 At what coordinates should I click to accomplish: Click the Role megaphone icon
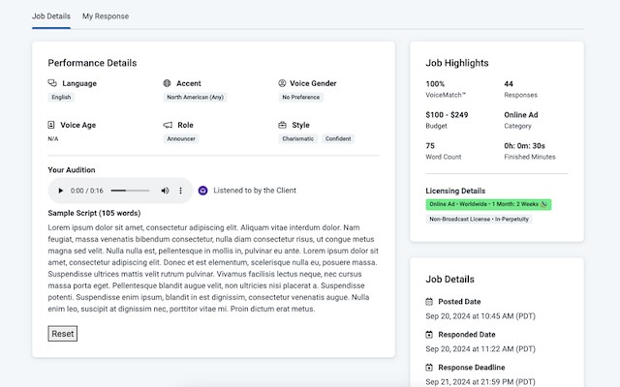coord(168,125)
